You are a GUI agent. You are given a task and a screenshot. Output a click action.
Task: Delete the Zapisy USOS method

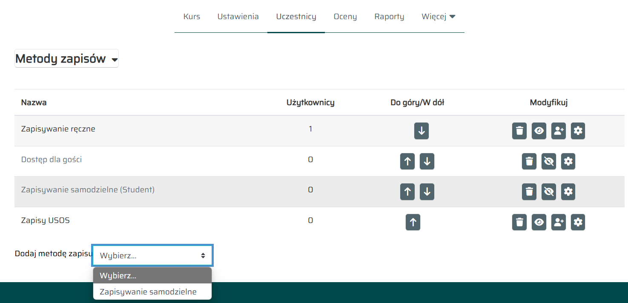519,222
